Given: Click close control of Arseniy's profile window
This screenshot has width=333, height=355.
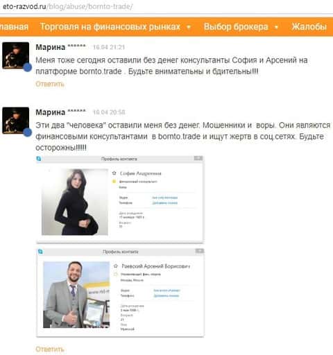Looking at the screenshot, I should [200, 251].
